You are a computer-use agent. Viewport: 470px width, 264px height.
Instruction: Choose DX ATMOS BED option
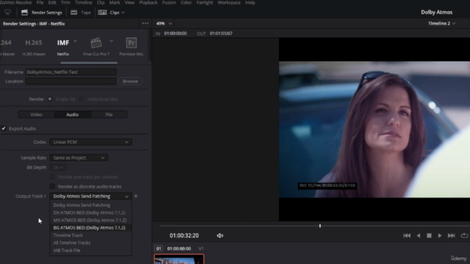pyautogui.click(x=90, y=213)
